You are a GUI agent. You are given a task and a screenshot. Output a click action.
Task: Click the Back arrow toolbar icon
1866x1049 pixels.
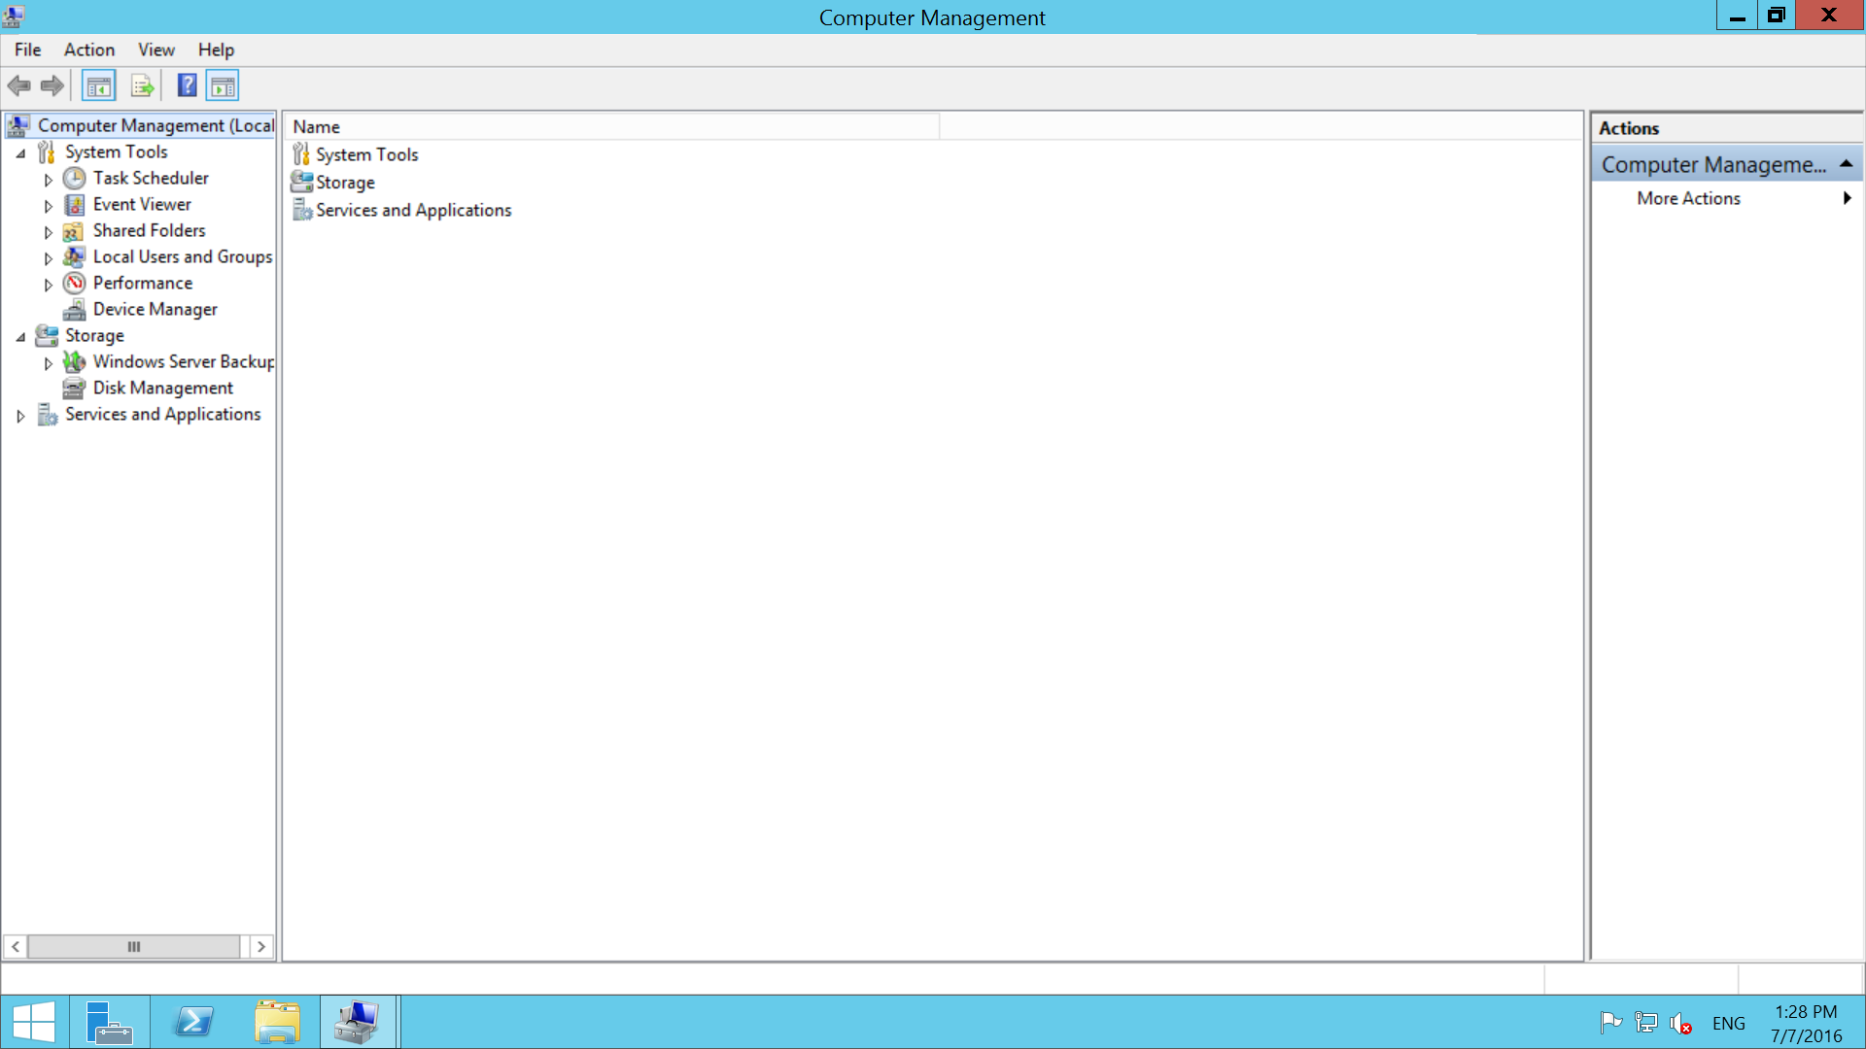coord(18,86)
